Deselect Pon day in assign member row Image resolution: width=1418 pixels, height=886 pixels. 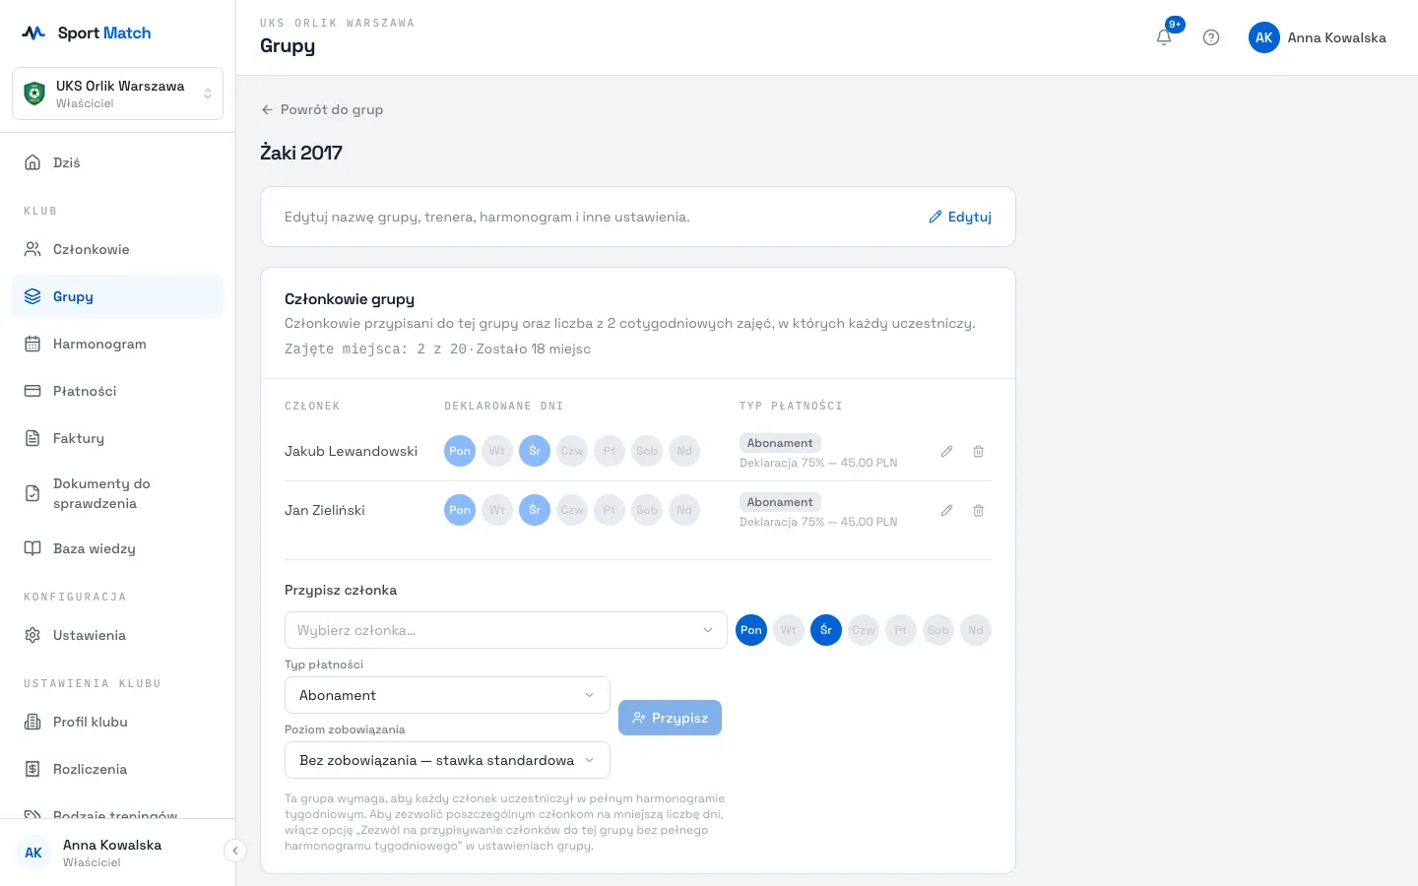click(751, 630)
